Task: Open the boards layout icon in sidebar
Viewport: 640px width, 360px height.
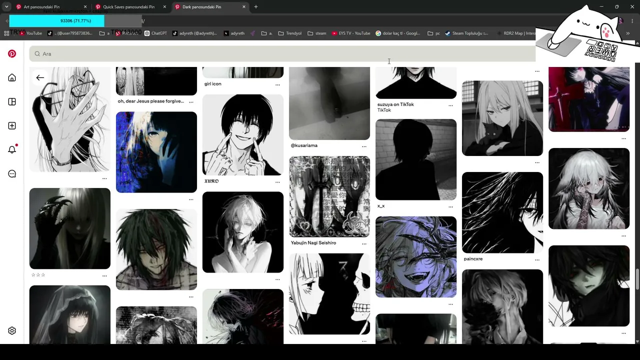Action: (x=12, y=101)
